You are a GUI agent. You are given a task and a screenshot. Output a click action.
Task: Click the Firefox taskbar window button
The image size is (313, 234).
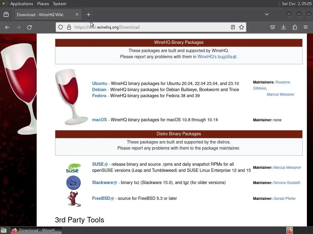coord(36,230)
